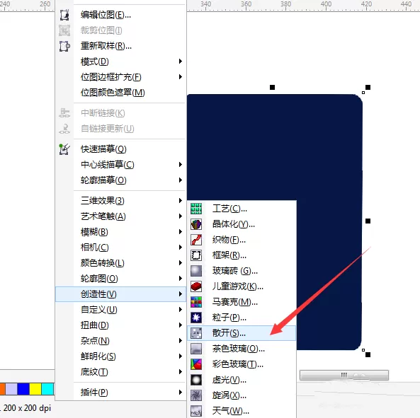Pick the cyan palette swatch

pyautogui.click(x=47, y=389)
